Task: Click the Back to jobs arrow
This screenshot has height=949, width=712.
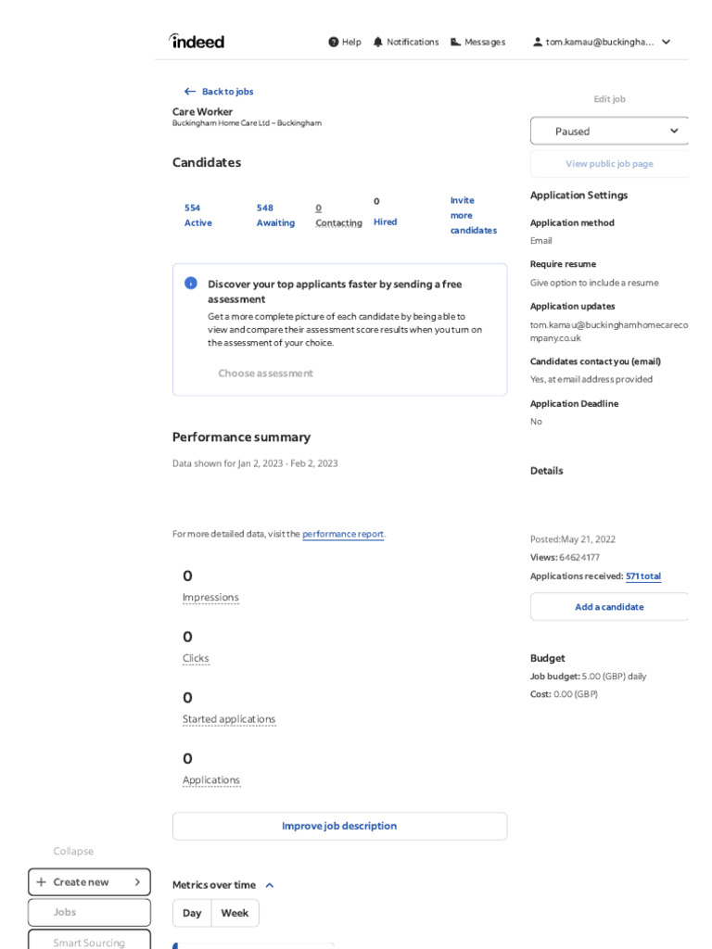Action: coord(189,92)
